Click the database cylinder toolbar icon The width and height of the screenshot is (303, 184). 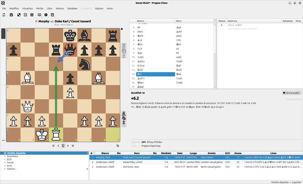click(52, 15)
